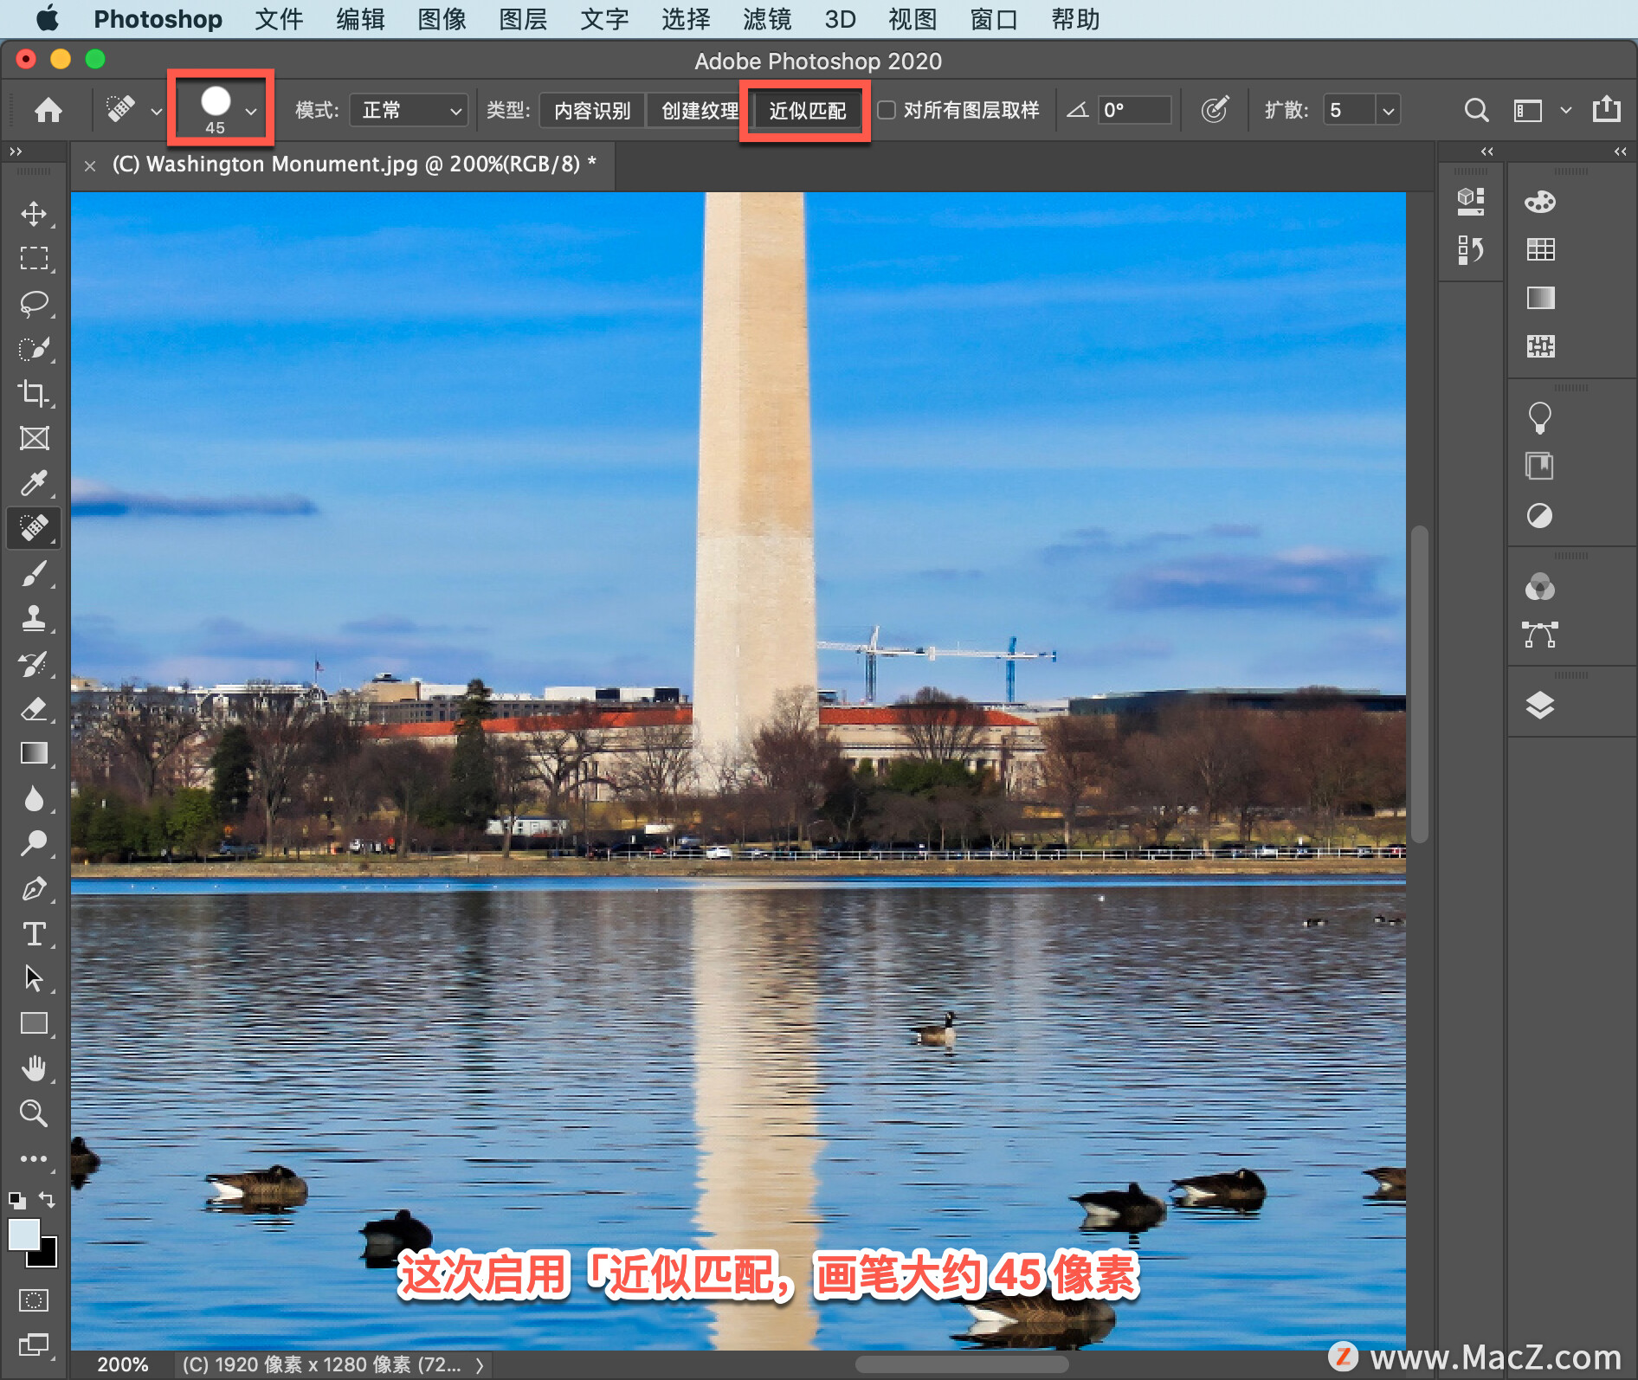This screenshot has height=1380, width=1638.
Task: Open the 文件 menu
Action: (x=279, y=19)
